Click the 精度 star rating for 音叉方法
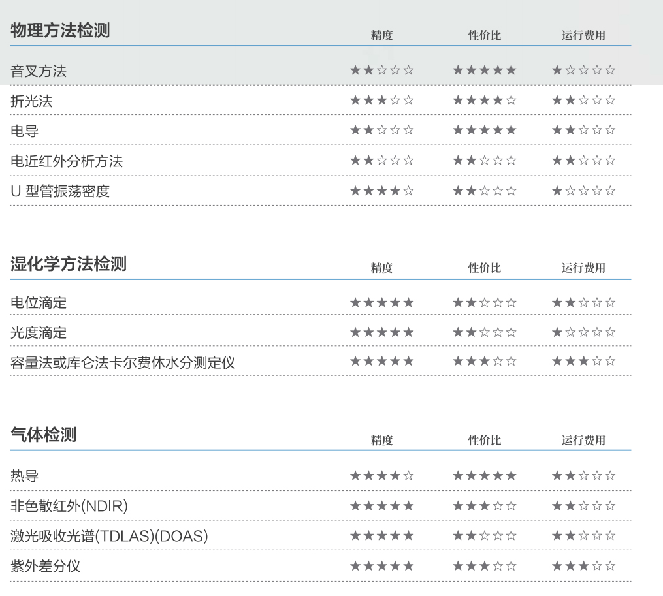The width and height of the screenshot is (663, 596). [x=381, y=71]
